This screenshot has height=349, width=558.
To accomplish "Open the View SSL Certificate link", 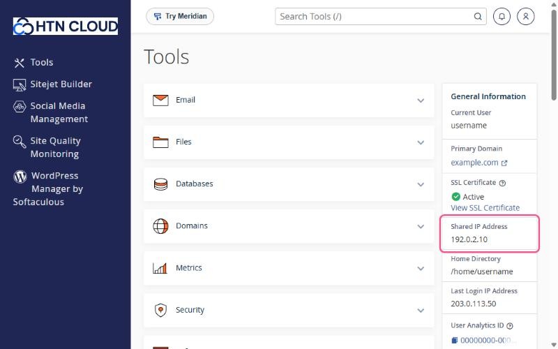I will [485, 208].
